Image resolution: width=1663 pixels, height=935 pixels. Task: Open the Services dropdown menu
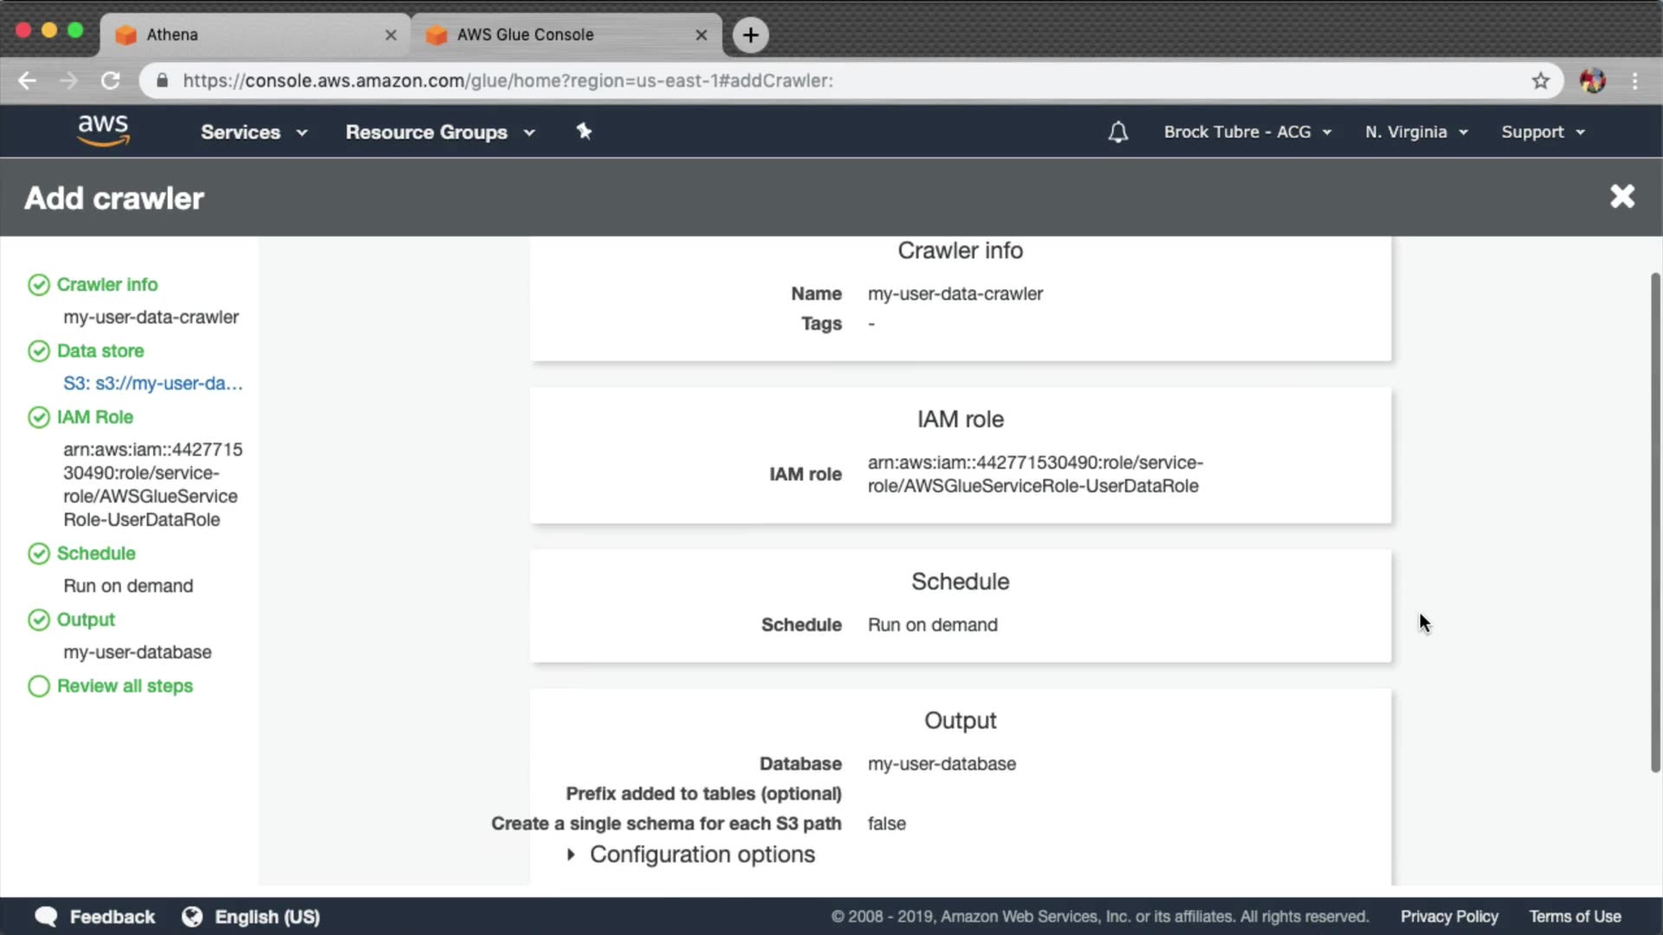click(253, 132)
